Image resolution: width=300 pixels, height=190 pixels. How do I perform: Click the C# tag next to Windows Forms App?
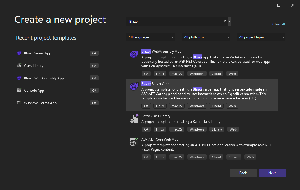click(x=94, y=103)
